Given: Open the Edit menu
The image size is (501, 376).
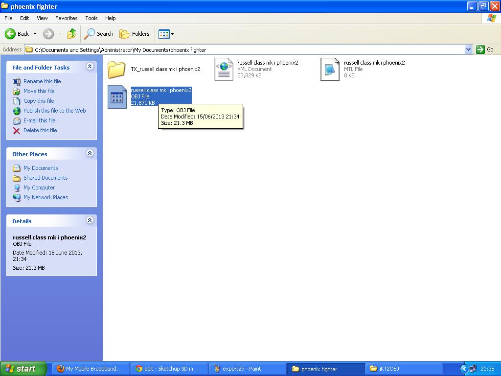Looking at the screenshot, I should [24, 18].
